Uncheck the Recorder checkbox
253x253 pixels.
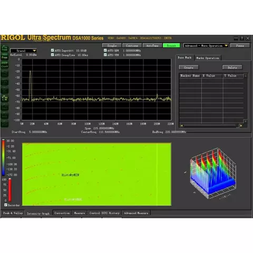pos(6,205)
